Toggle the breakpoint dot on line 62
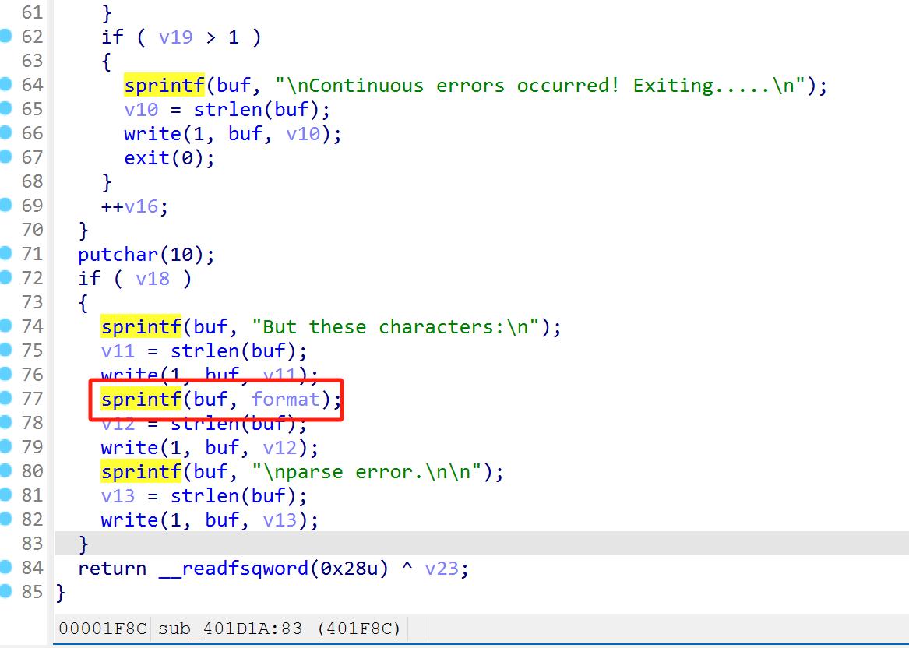The image size is (909, 648). click(x=6, y=36)
